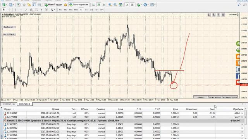Screen dimensions: 248x139
Task: Draw a horizontal line tool
Action: (21, 10)
